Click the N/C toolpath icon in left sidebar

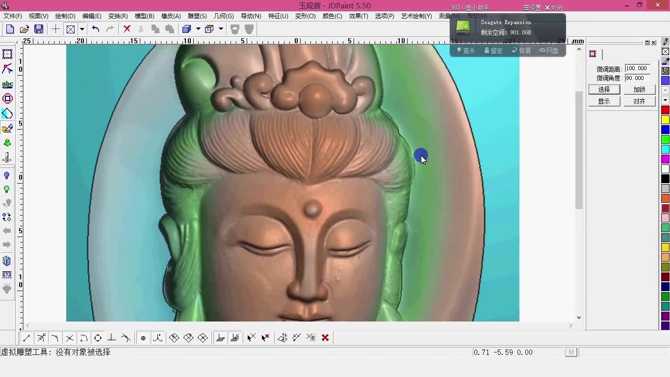coord(7,158)
